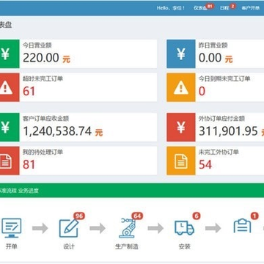Click the 设计 pencil icon
Image resolution: width=264 pixels, height=264 pixels.
69,228
